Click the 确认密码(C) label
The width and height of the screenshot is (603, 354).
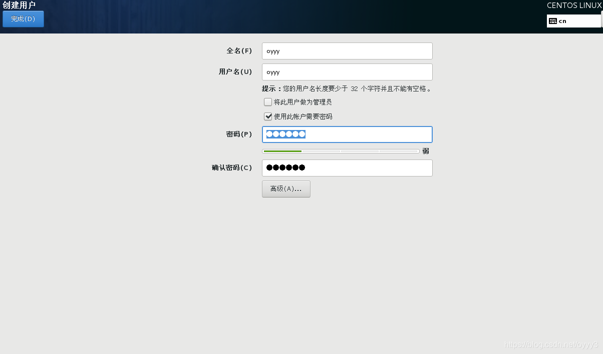(232, 168)
